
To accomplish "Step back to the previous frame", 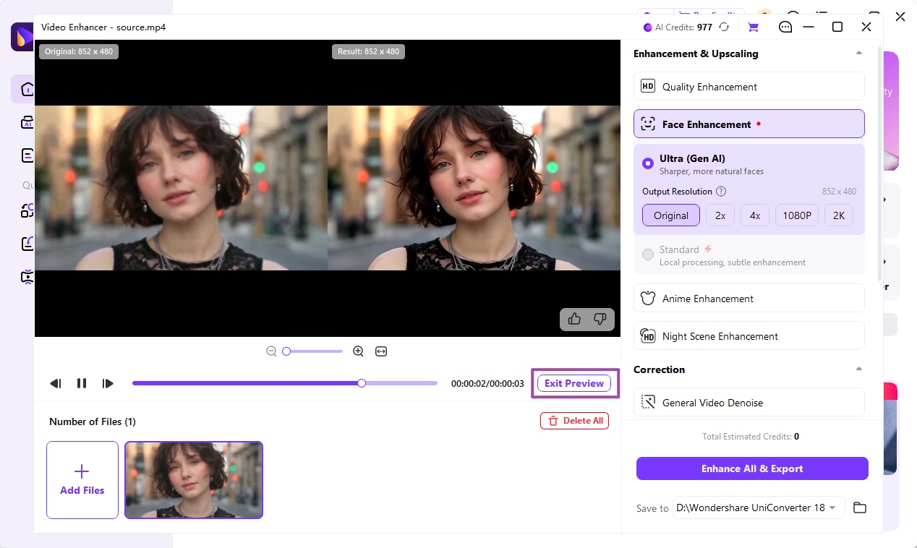I will [x=56, y=384].
